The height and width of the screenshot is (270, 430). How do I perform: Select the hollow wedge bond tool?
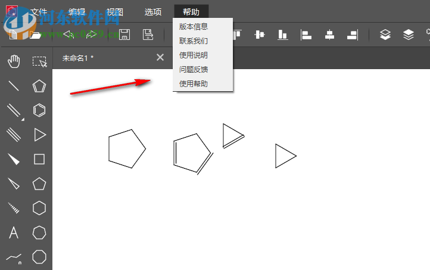pos(14,184)
